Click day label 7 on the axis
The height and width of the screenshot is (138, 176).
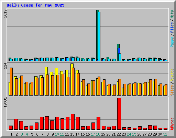[42, 134]
